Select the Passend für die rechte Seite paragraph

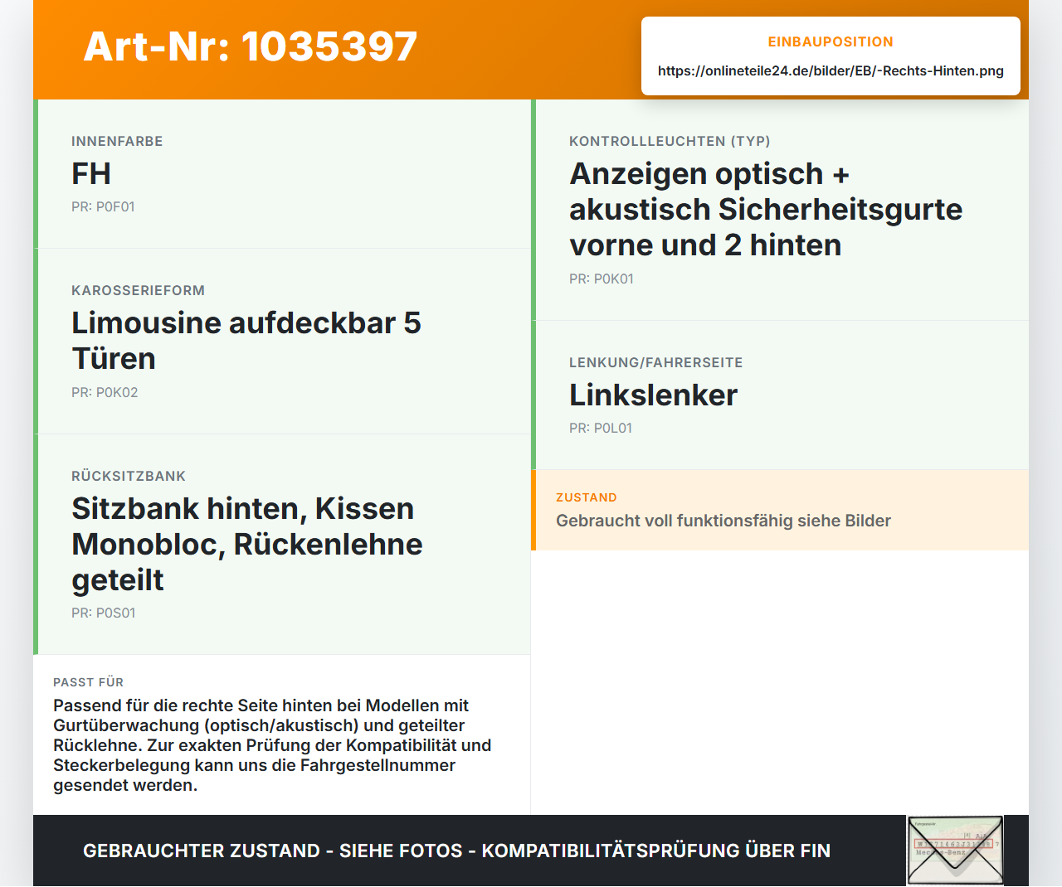pos(272,745)
